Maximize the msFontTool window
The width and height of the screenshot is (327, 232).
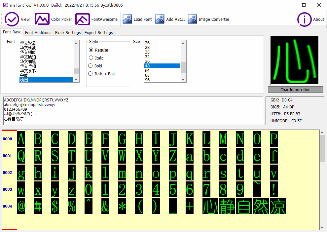(x=304, y=5)
